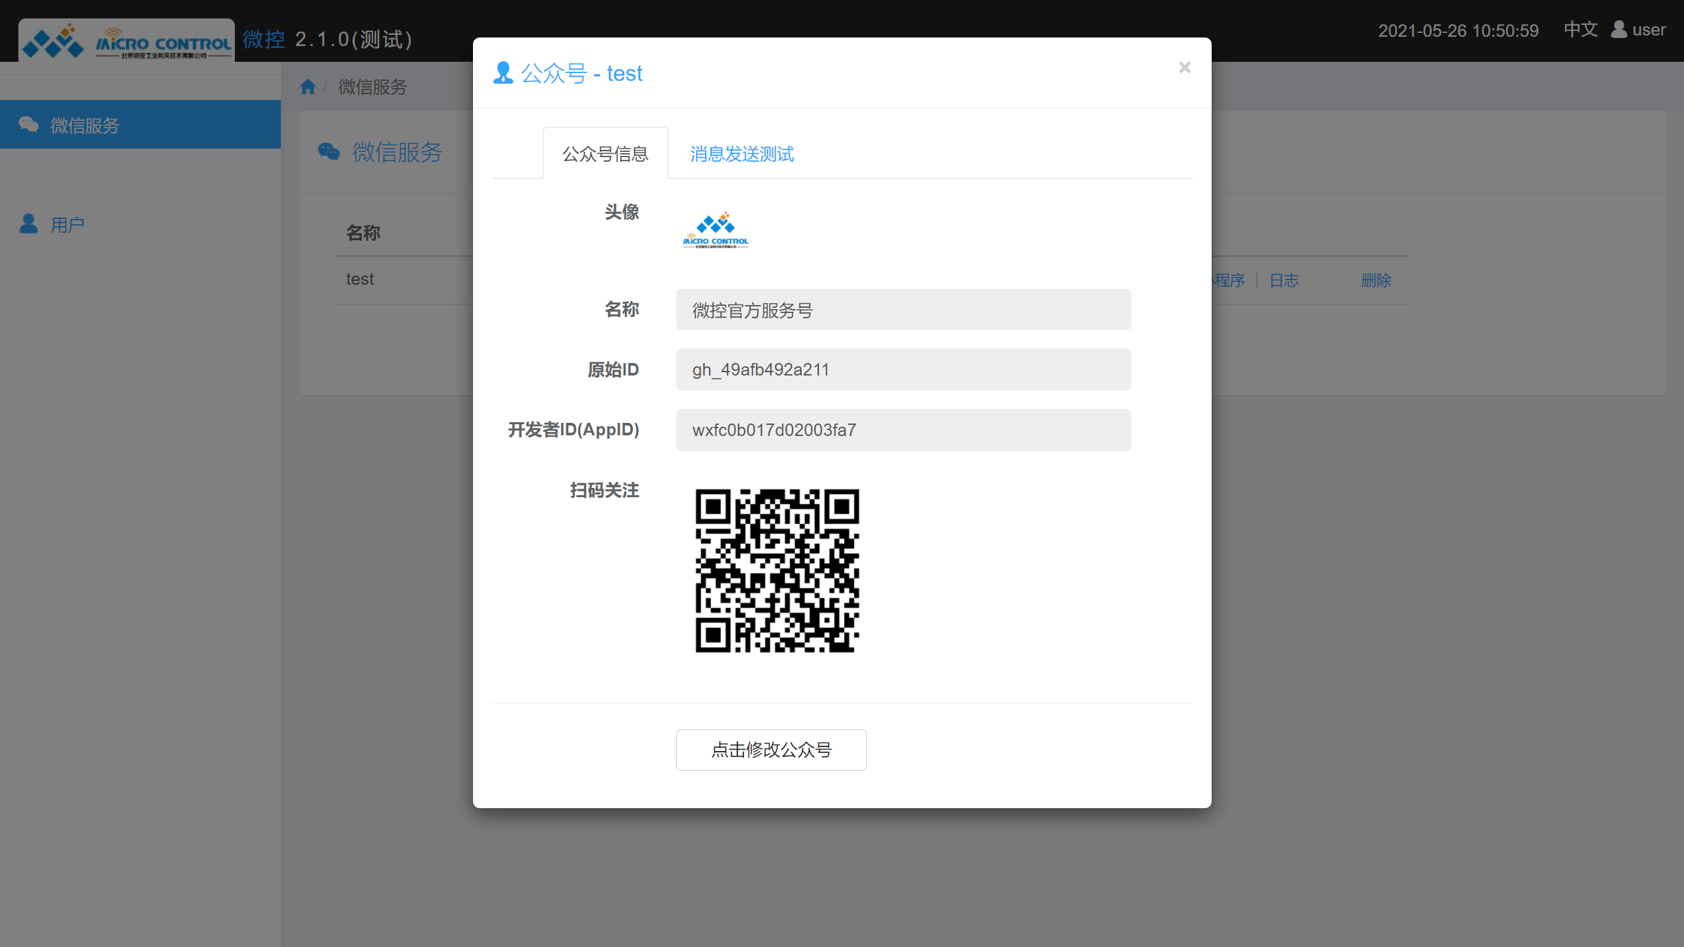Open the 中文 language switcher
Viewport: 1684px width, 947px height.
tap(1579, 30)
